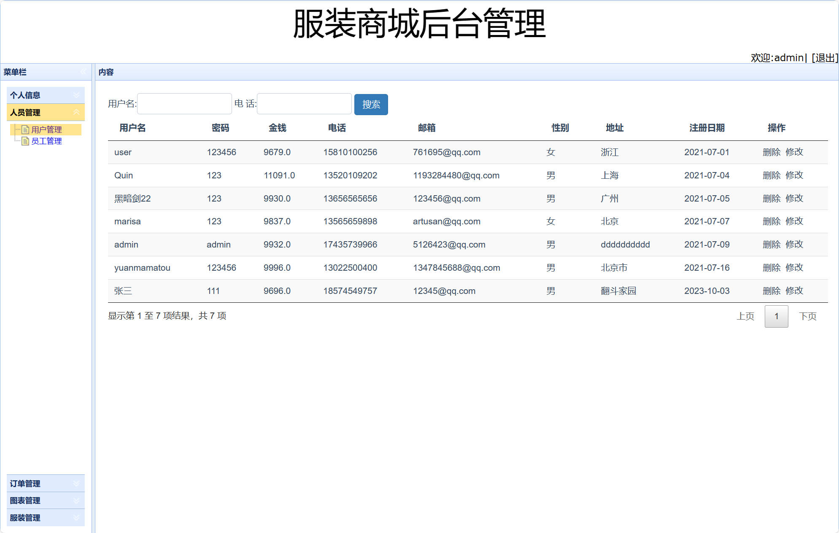Click 删除 for user admin
839x533 pixels.
click(772, 245)
